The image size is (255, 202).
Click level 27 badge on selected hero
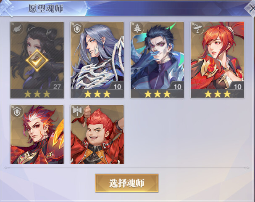57,87
